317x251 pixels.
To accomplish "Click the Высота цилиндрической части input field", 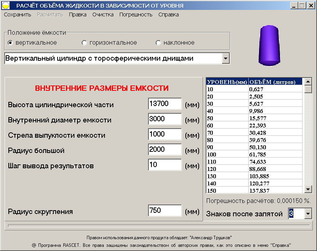I will tap(165, 104).
